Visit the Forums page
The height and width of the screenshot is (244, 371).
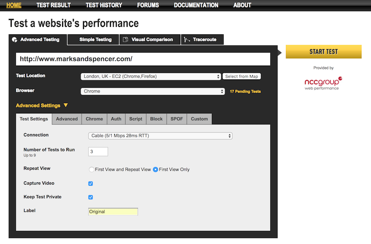(148, 5)
